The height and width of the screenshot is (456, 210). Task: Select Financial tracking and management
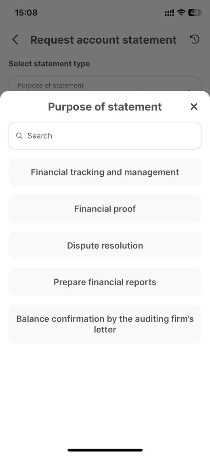click(x=105, y=172)
